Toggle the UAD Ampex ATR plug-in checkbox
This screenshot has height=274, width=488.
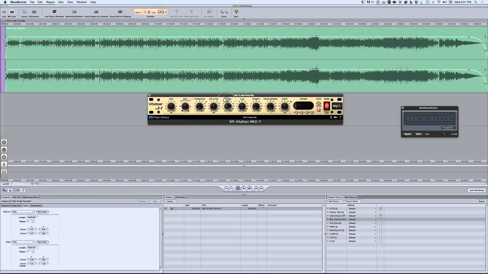pos(380,216)
